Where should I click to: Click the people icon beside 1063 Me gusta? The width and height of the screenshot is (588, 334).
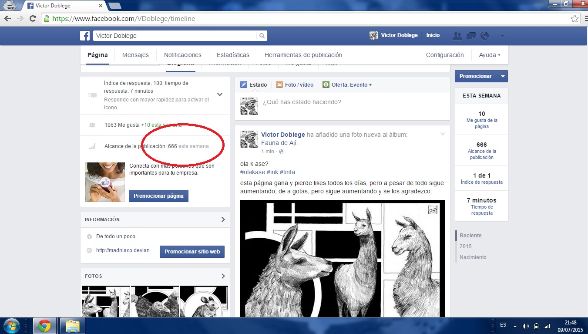pos(92,125)
